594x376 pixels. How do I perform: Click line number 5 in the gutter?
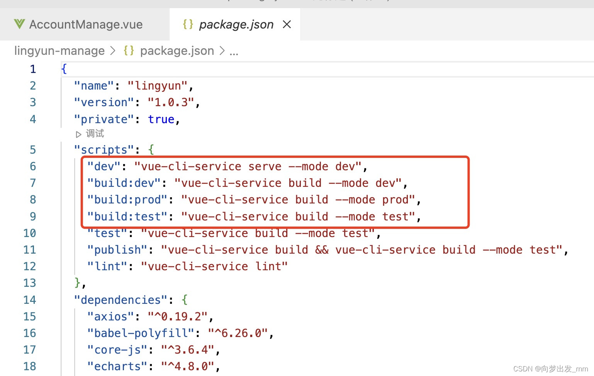point(33,150)
